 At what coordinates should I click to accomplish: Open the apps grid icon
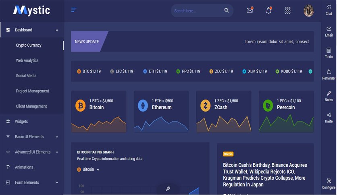tap(287, 10)
